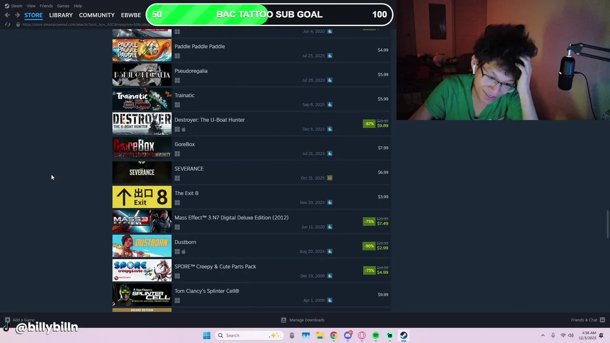Open the Dustborn search result
610x343 pixels.
[252, 246]
